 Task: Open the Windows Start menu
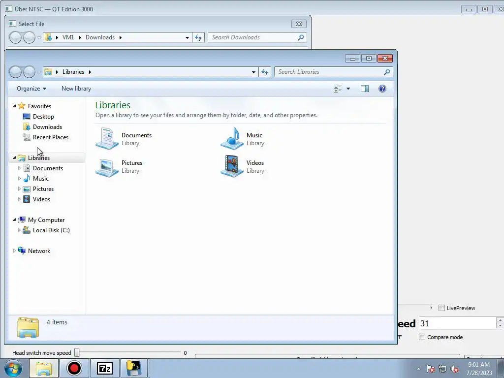[x=13, y=368]
